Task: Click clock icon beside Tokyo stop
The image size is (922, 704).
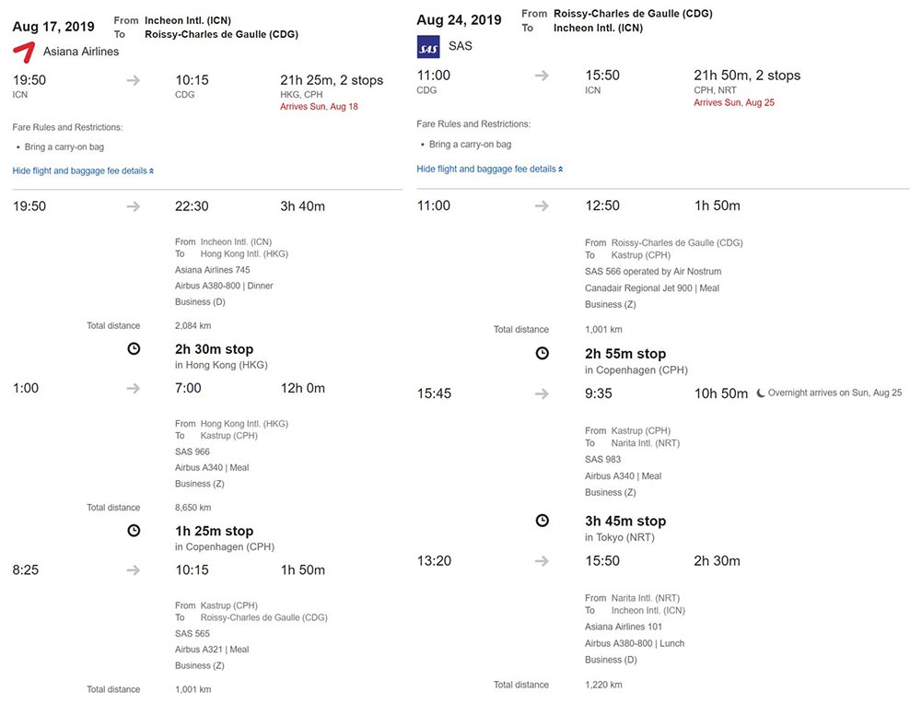Action: pyautogui.click(x=543, y=521)
